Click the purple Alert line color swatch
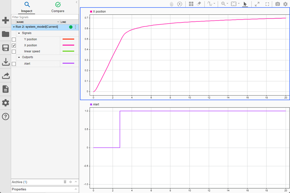 pos(68,63)
